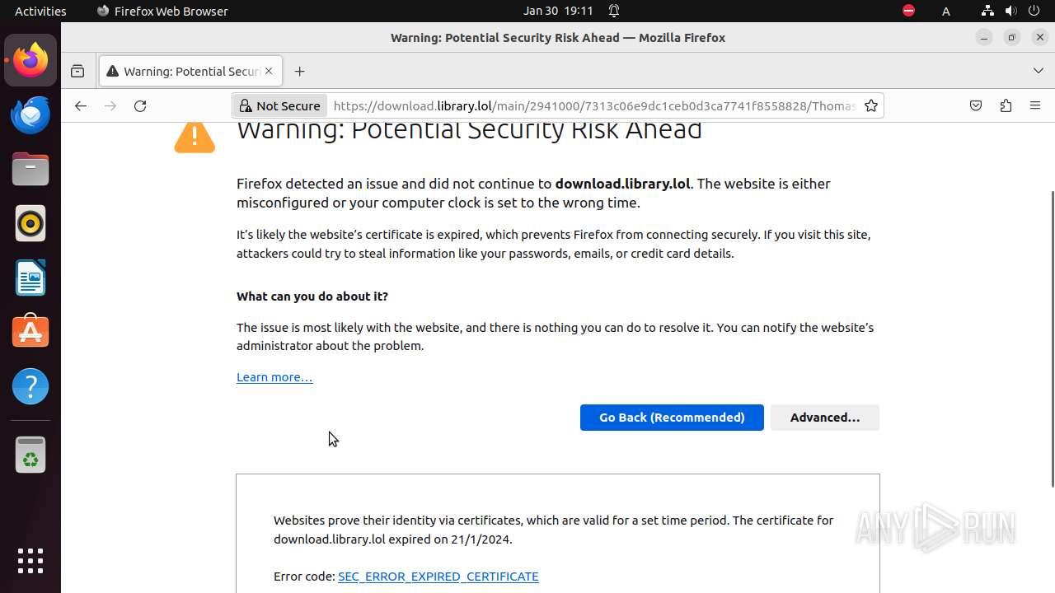Open the Extensions puzzle icon
This screenshot has width=1055, height=593.
tap(1006, 105)
